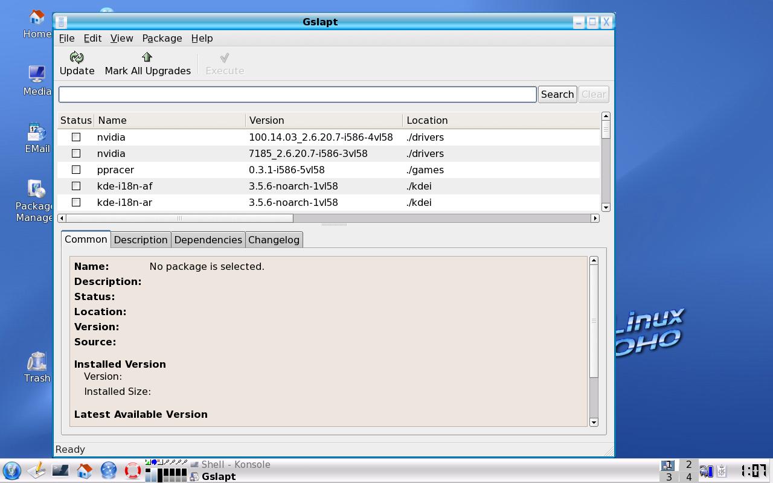
Task: Switch to the Description tab
Action: click(141, 240)
